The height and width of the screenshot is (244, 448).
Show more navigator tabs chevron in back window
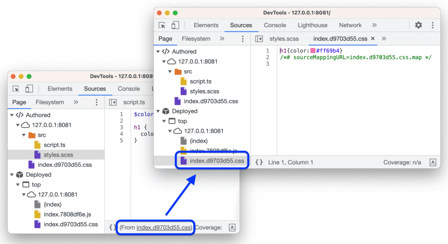[x=76, y=102]
